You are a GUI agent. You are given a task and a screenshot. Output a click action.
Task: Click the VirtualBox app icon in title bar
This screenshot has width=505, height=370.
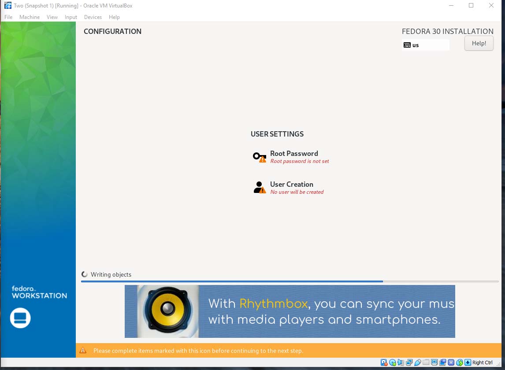coord(8,5)
